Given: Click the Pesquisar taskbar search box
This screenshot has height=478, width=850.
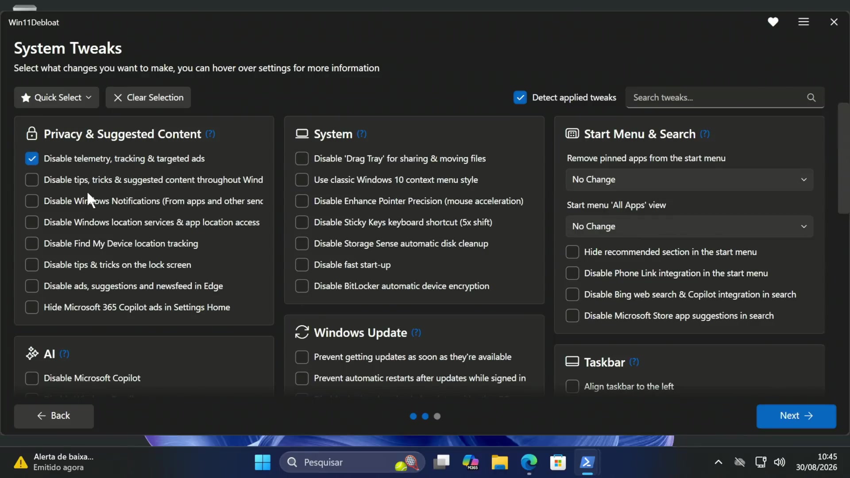Looking at the screenshot, I should click(352, 463).
